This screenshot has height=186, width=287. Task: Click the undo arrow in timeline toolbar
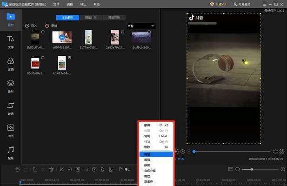tap(17, 170)
